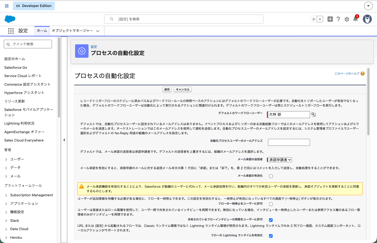Select the ホーム tab
Image resolution: width=377 pixels, height=243 pixels.
pos(42,31)
